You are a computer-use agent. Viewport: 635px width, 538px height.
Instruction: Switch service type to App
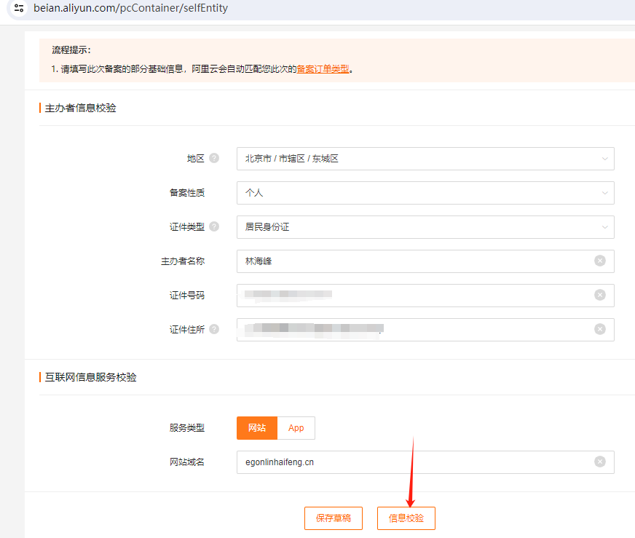296,428
